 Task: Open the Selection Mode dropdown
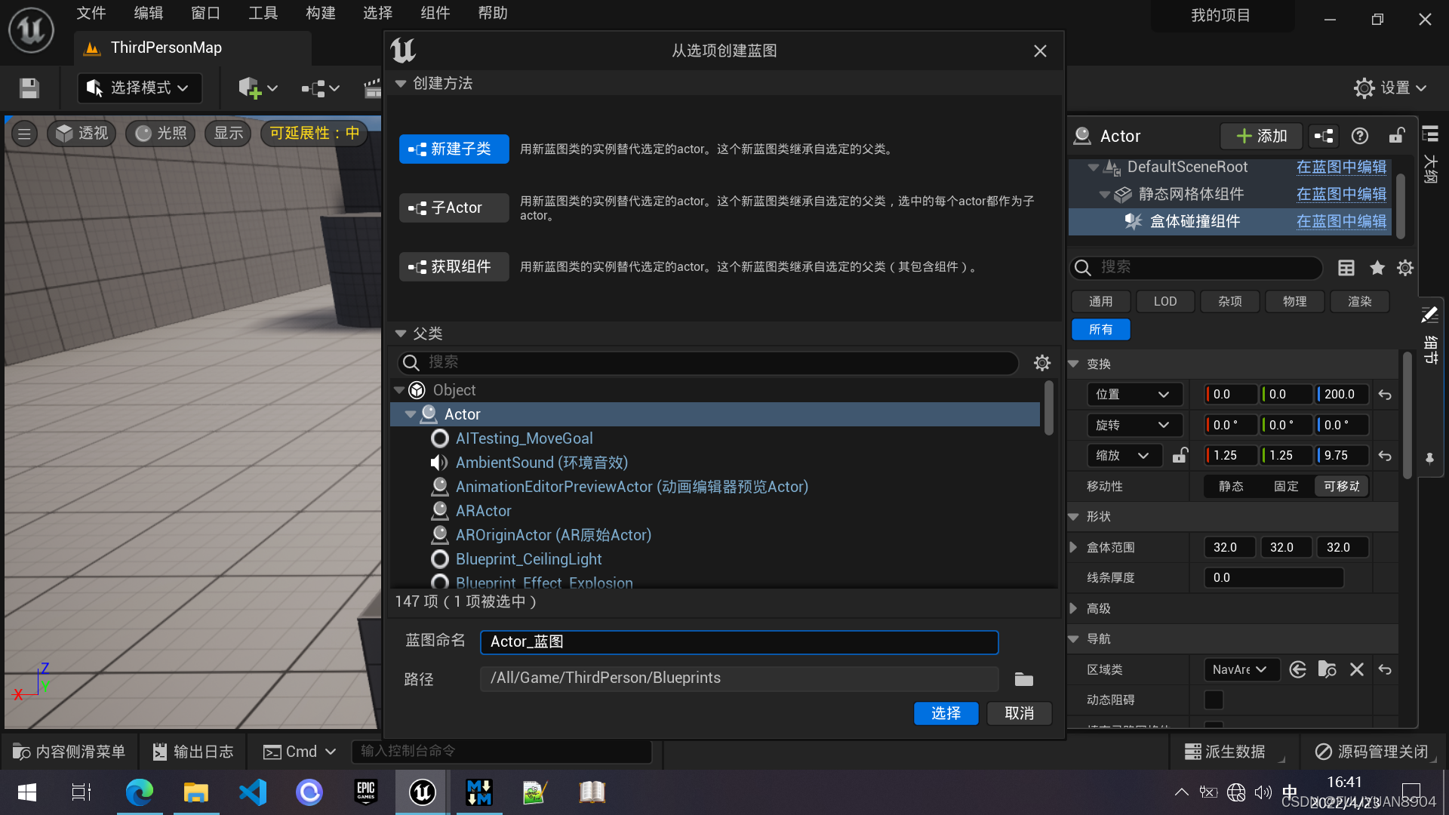click(x=140, y=88)
